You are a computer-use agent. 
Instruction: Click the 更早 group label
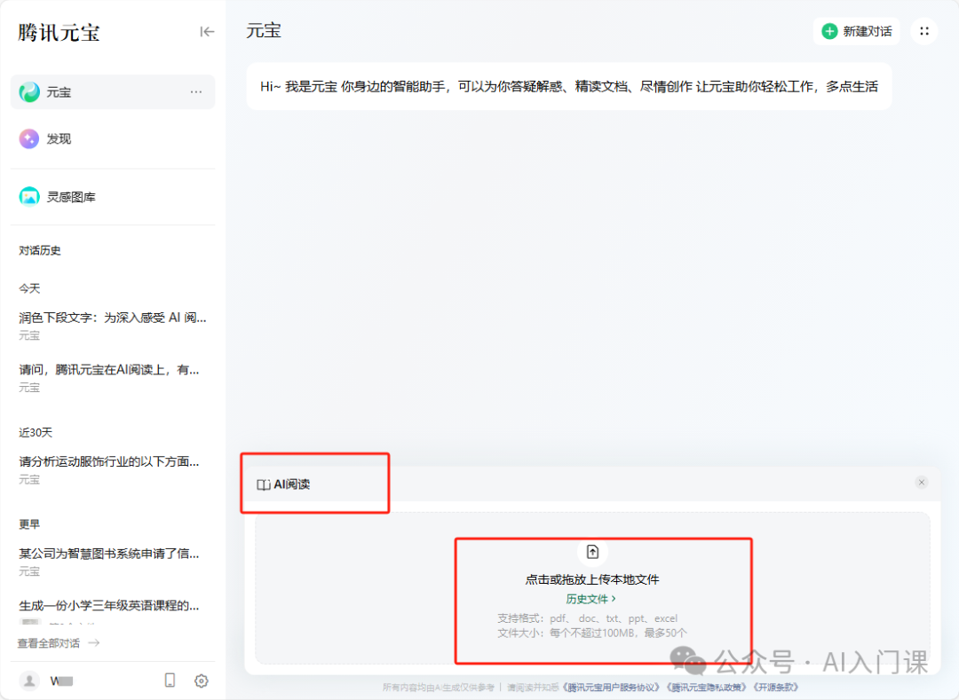pos(29,524)
